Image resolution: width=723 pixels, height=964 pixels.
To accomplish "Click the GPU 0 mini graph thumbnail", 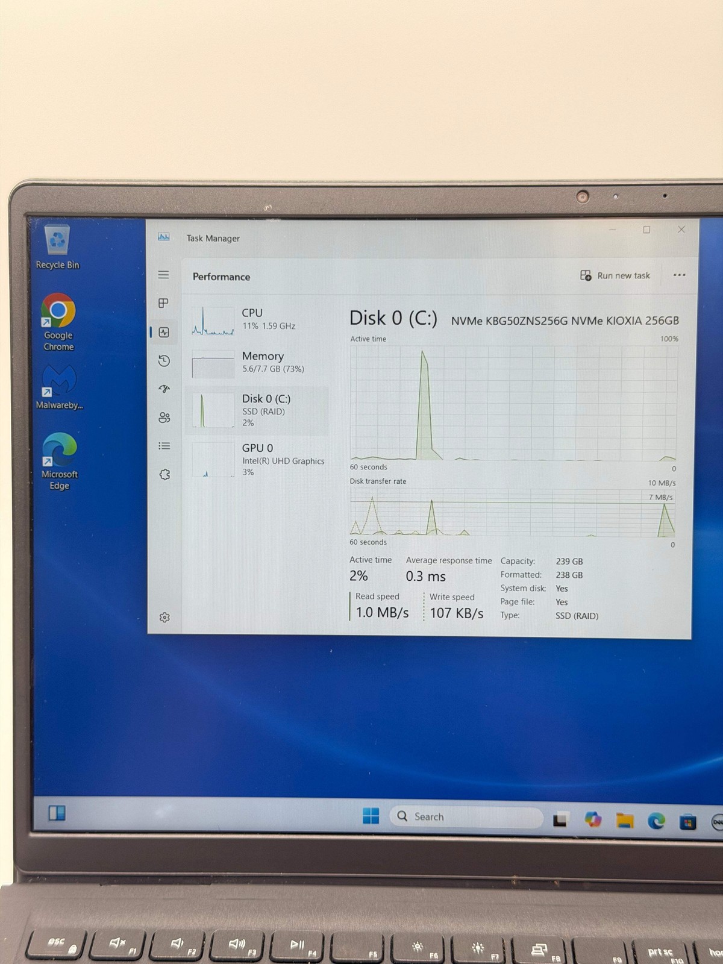I will tap(213, 460).
